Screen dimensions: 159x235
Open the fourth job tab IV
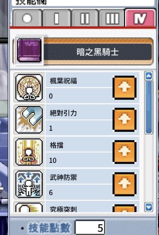(140, 18)
